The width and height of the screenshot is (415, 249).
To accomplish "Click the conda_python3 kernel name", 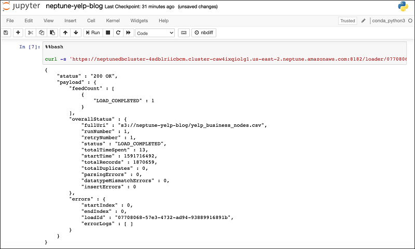I will 389,21.
